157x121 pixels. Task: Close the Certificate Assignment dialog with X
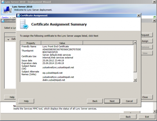click(x=139, y=15)
